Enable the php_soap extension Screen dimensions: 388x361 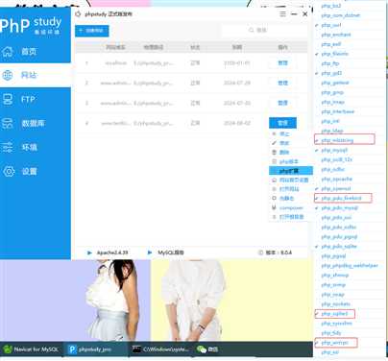pos(333,295)
